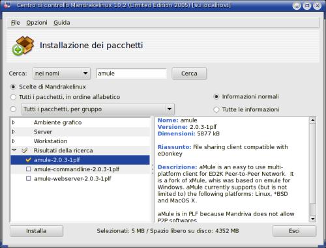The width and height of the screenshot is (326, 248).
Task: Close the Centro di controllo window
Action: (317, 6)
